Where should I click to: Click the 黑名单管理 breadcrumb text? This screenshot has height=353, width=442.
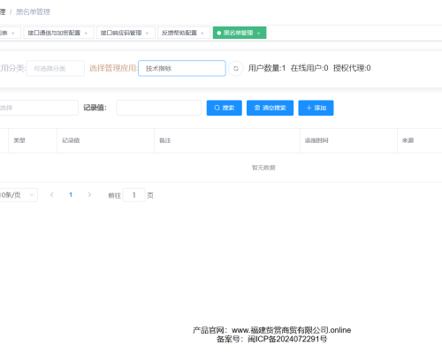tap(33, 12)
